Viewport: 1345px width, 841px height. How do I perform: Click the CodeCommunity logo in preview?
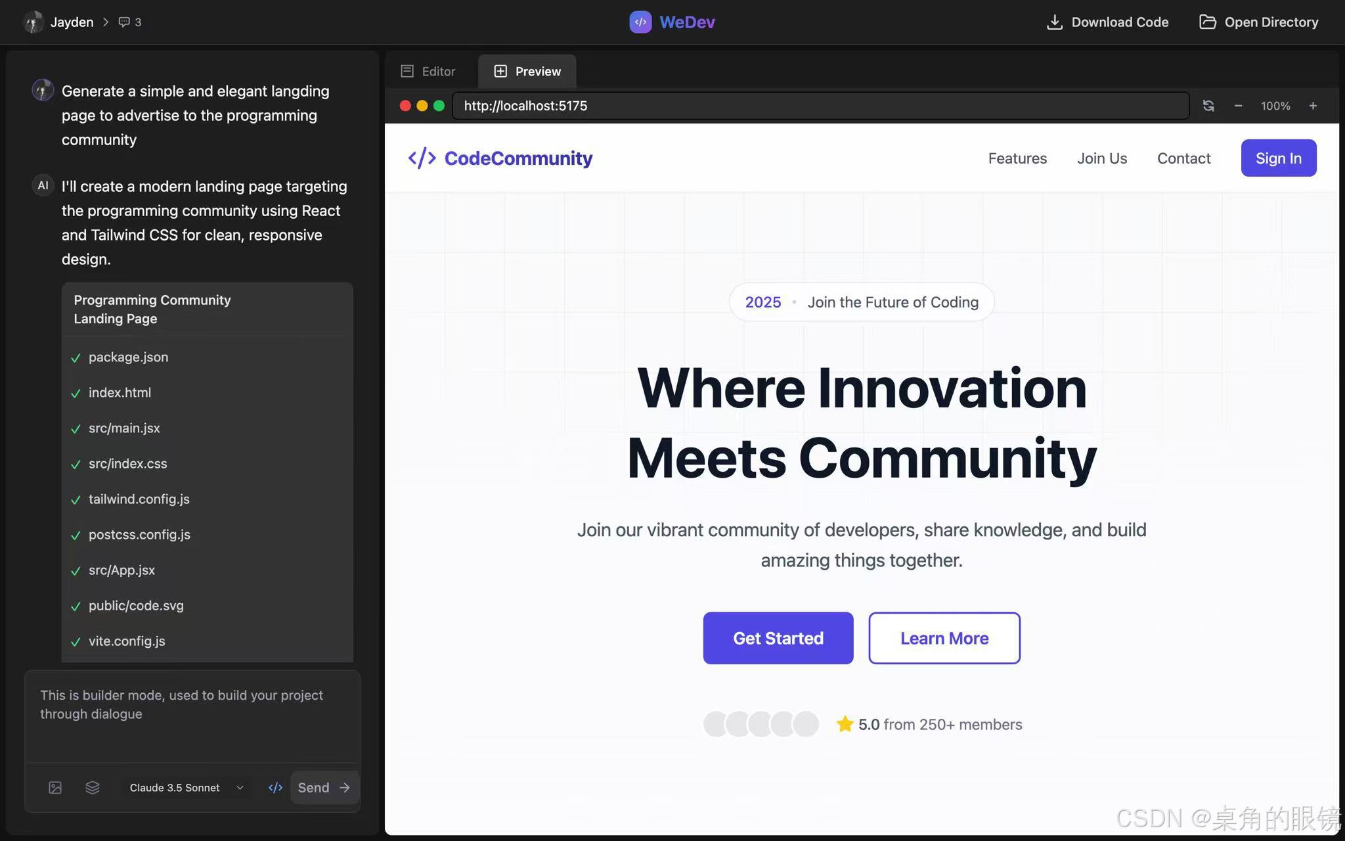[x=500, y=158]
